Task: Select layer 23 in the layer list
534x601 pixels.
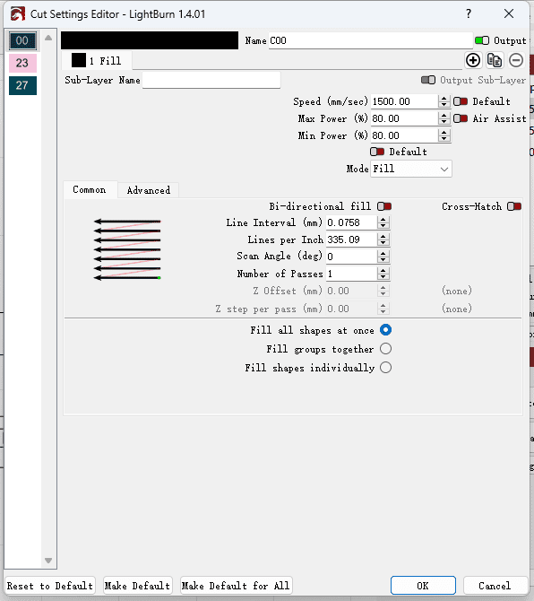Action: [22, 63]
